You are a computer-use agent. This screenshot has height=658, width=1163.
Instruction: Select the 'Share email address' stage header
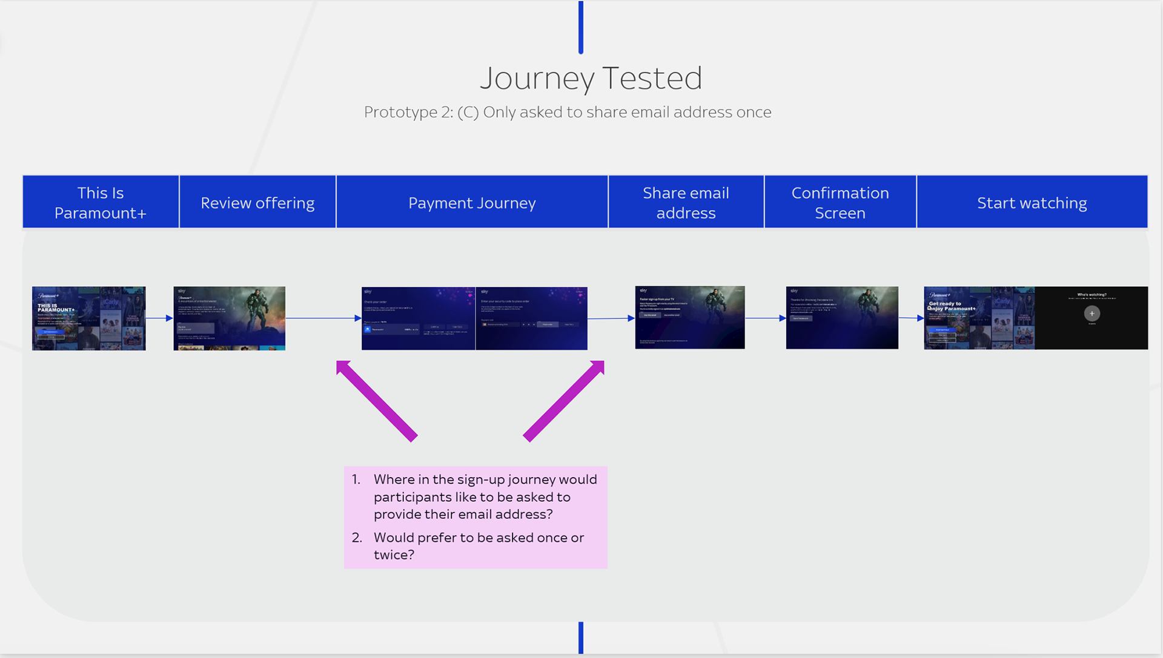point(686,202)
